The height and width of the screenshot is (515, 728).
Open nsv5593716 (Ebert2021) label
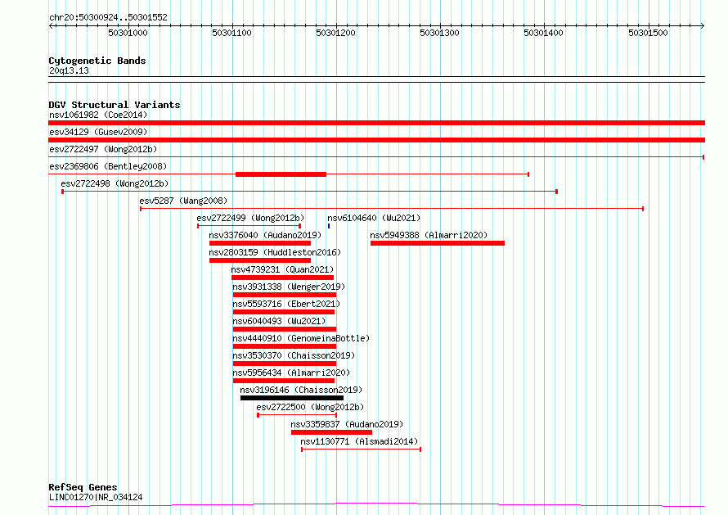(x=286, y=304)
